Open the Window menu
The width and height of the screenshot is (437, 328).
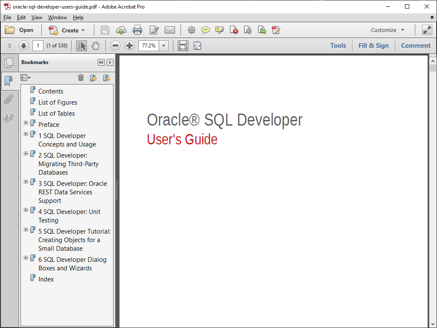58,17
